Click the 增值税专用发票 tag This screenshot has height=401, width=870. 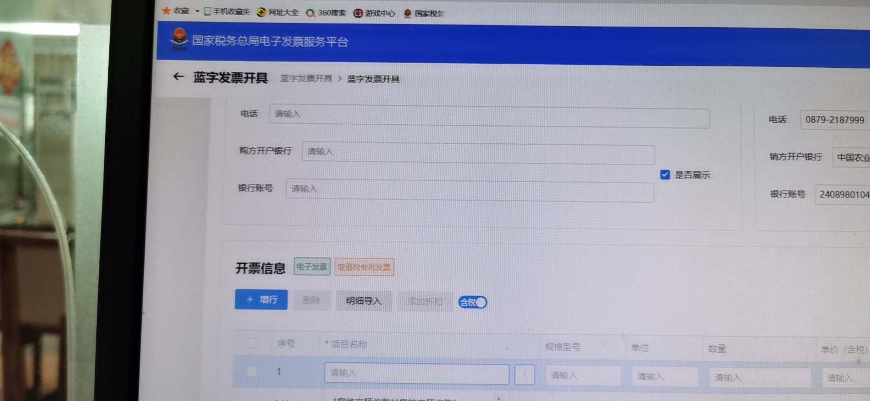click(364, 267)
